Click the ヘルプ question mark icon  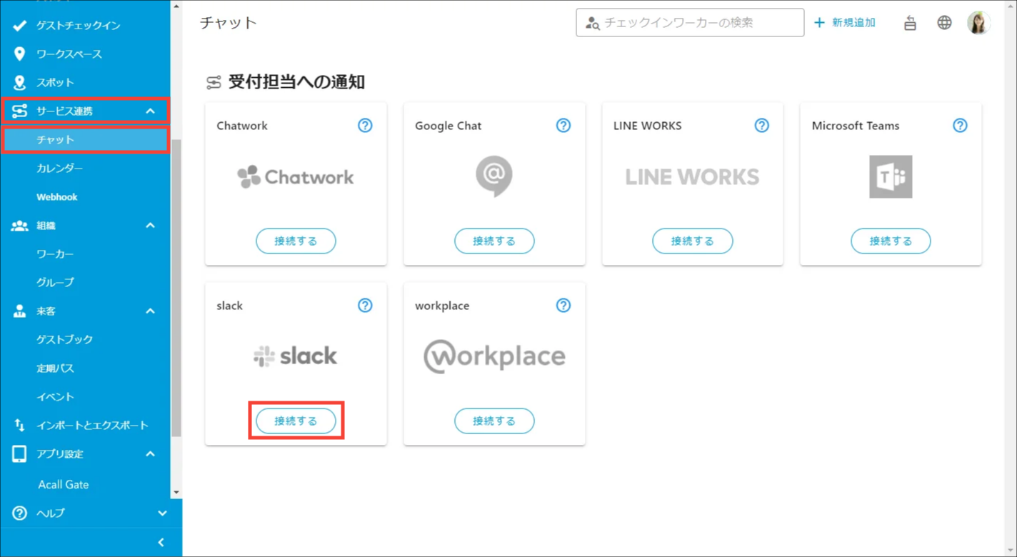[19, 513]
